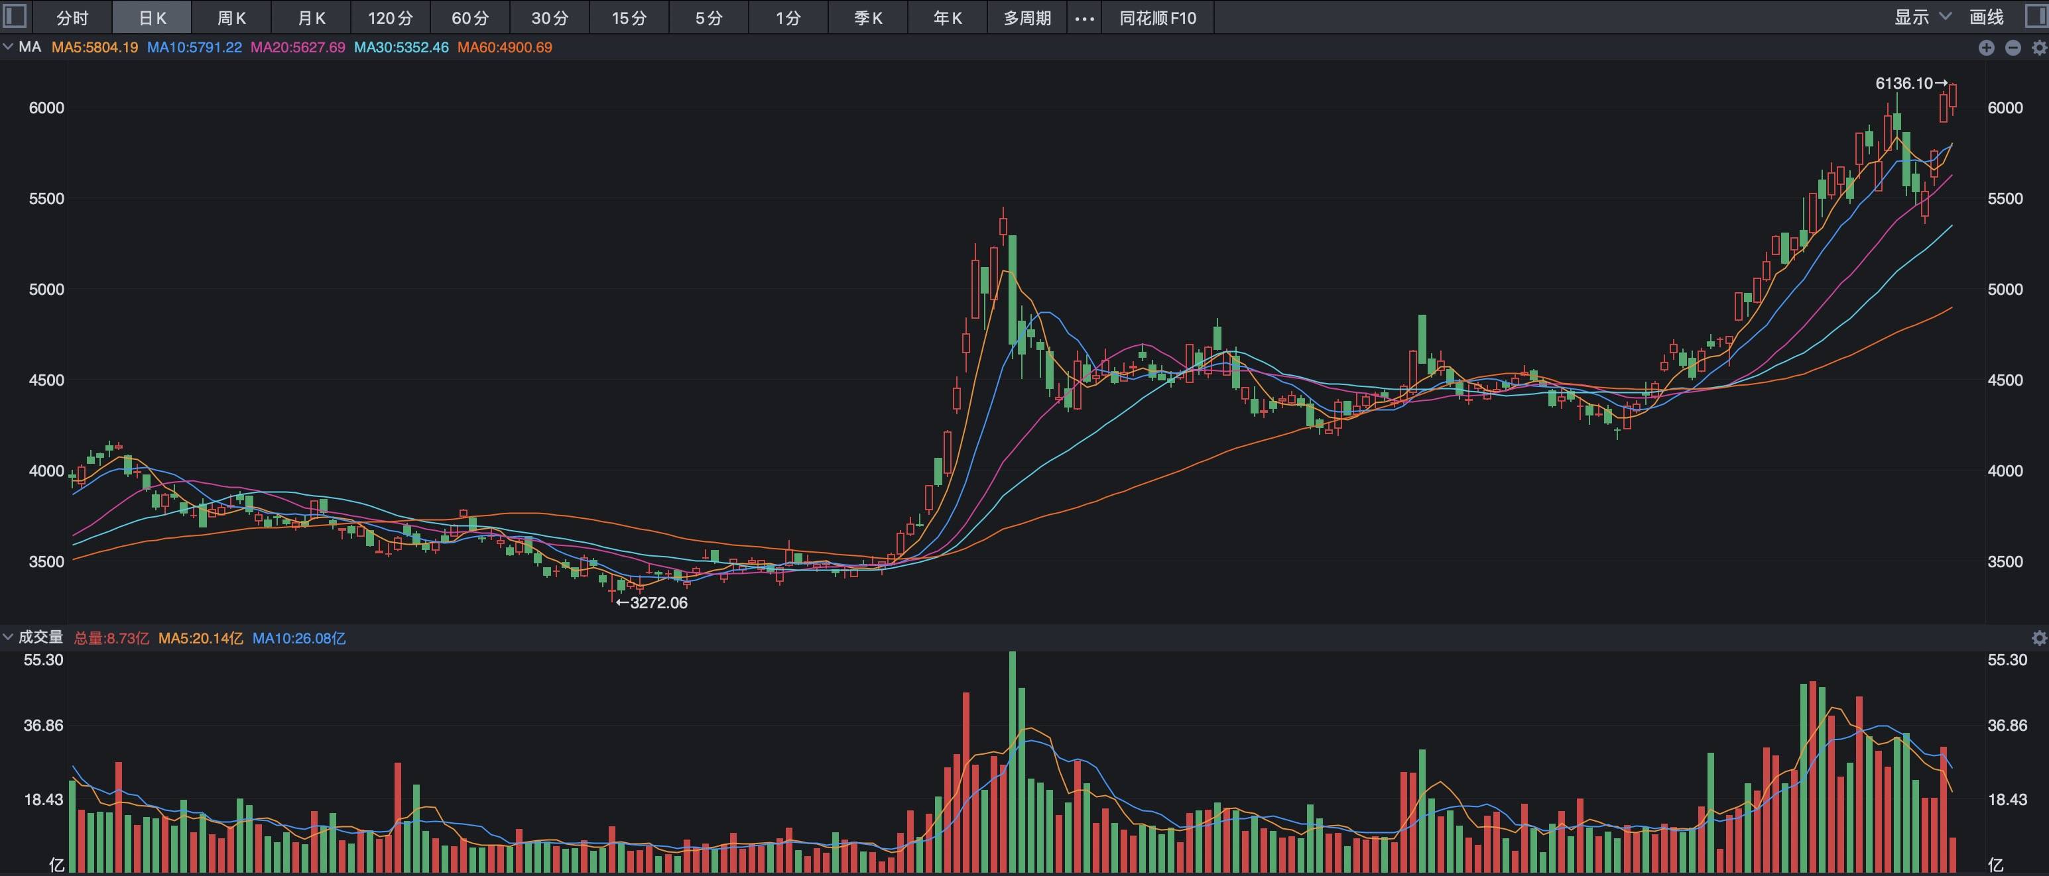Image resolution: width=2049 pixels, height=876 pixels.
Task: Select 15分 period tab
Action: (x=629, y=17)
